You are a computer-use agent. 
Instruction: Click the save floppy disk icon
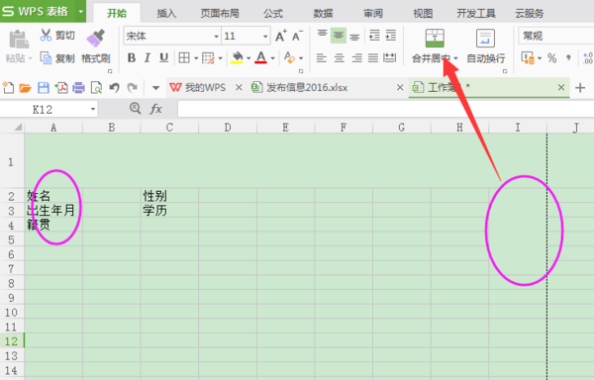[44, 88]
